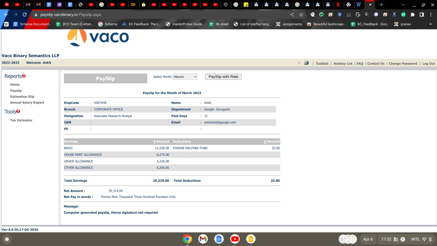Expand the hidden bookmarks overflow chevron
Image resolution: width=437 pixels, height=246 pixels.
(430, 24)
